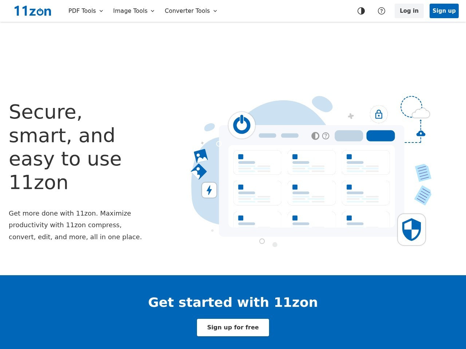Click the Image Tools chevron arrow

(x=153, y=11)
